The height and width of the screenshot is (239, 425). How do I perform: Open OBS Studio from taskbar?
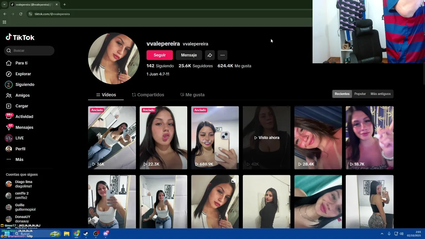click(x=96, y=234)
